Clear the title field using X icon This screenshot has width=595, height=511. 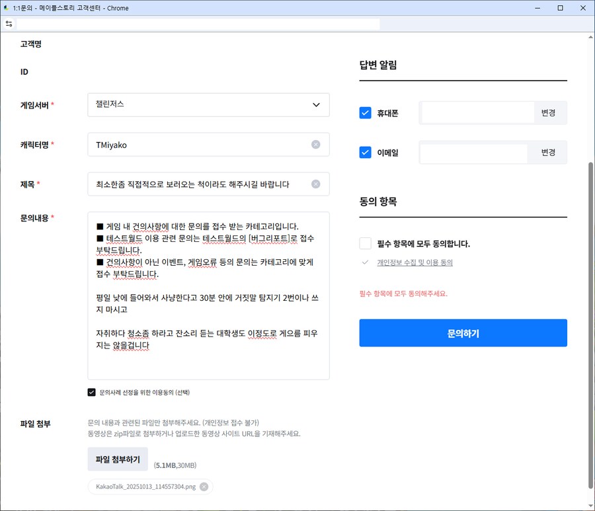tap(315, 184)
